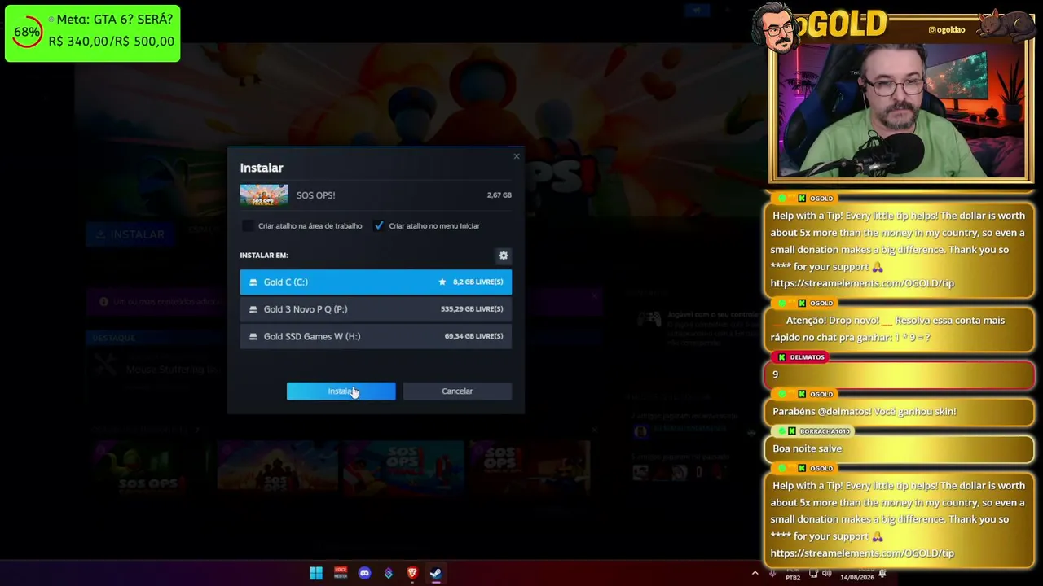Close the Instalar dialog with the X
Screen dimensions: 1043x586
tap(516, 156)
